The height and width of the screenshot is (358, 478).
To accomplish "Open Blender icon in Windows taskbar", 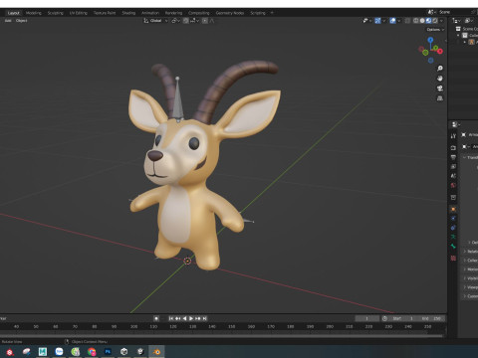I will tap(156, 352).
